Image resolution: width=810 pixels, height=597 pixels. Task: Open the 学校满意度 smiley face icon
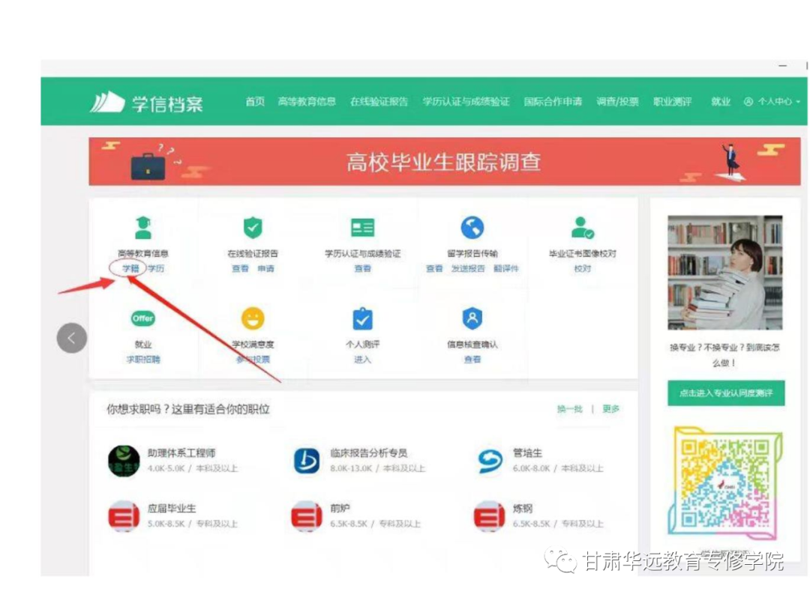[x=252, y=319]
